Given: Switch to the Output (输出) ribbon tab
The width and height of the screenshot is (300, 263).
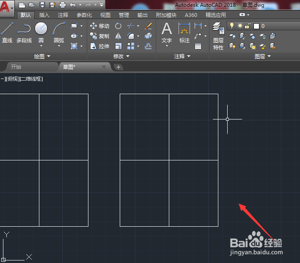Looking at the screenshot, I should tap(142, 15).
